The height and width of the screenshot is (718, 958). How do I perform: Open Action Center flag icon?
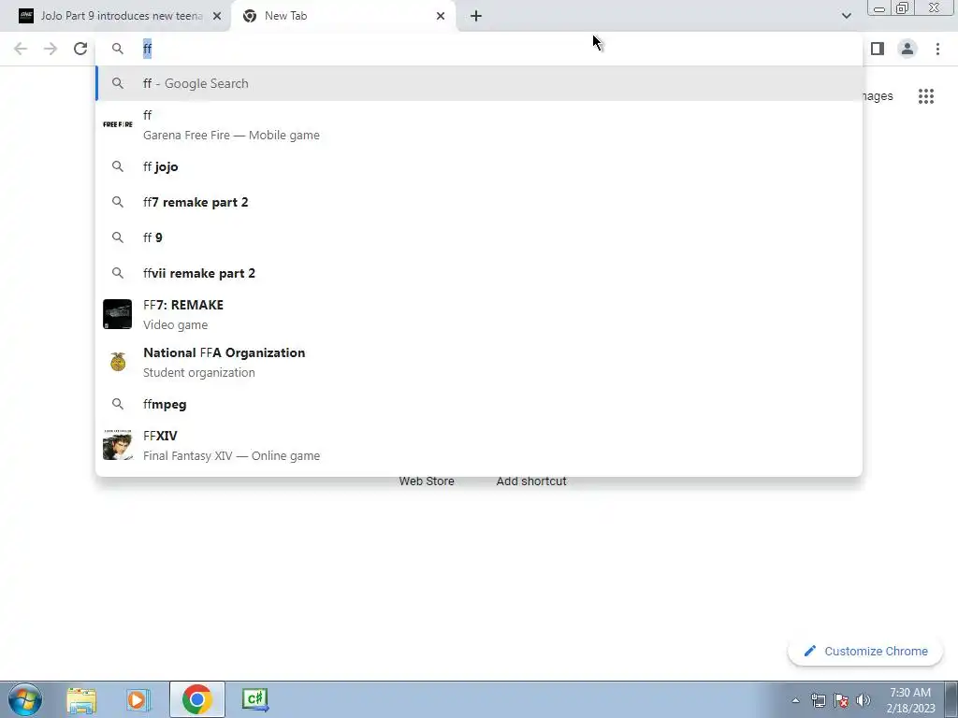[841, 700]
